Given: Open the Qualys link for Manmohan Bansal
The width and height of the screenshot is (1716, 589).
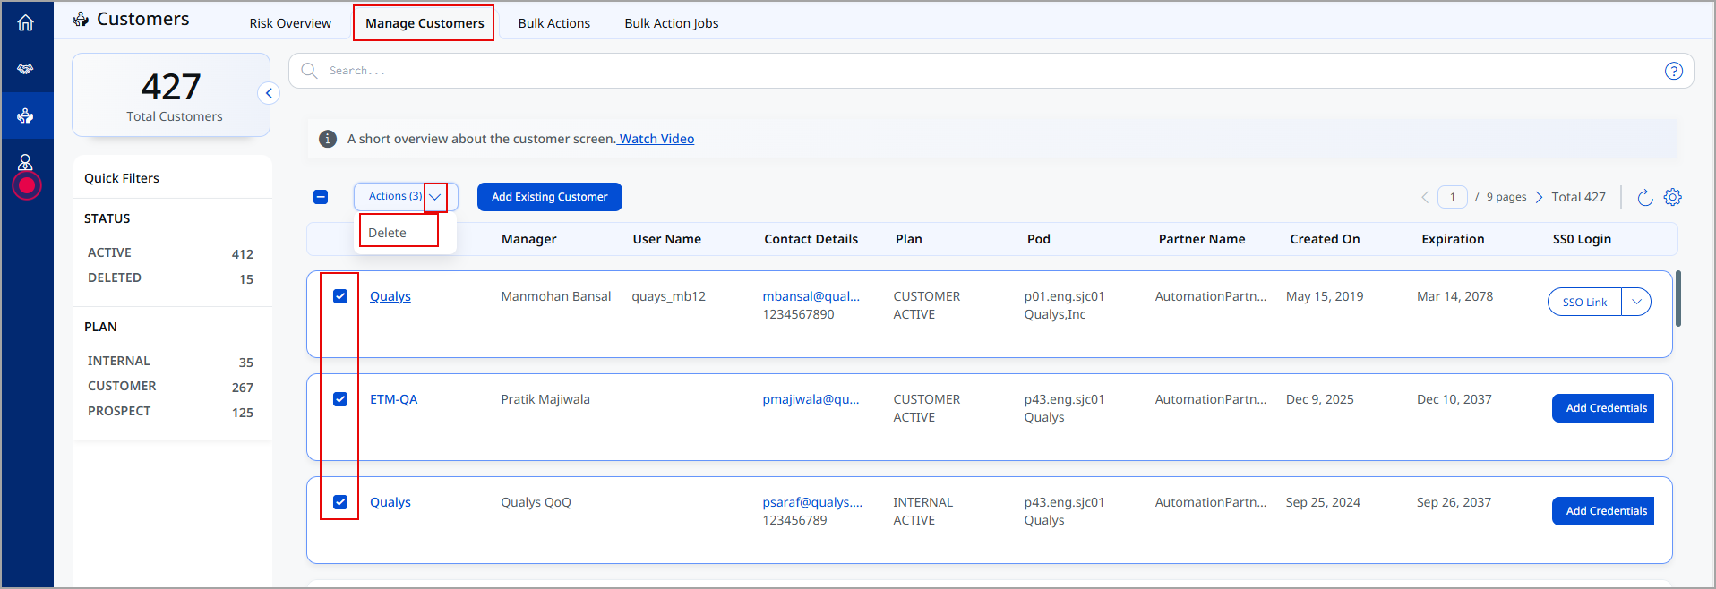Looking at the screenshot, I should [390, 296].
